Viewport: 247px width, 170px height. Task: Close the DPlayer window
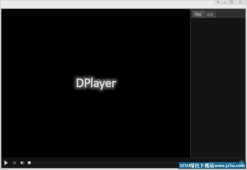coord(240,2)
